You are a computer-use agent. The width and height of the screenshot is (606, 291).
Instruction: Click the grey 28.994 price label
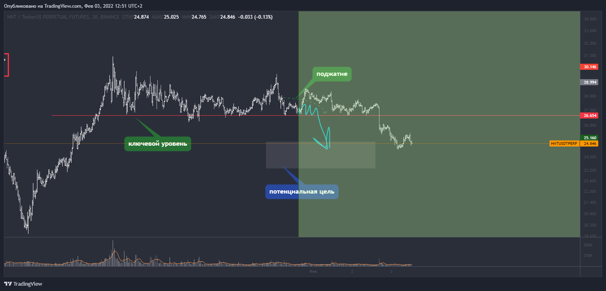(590, 82)
